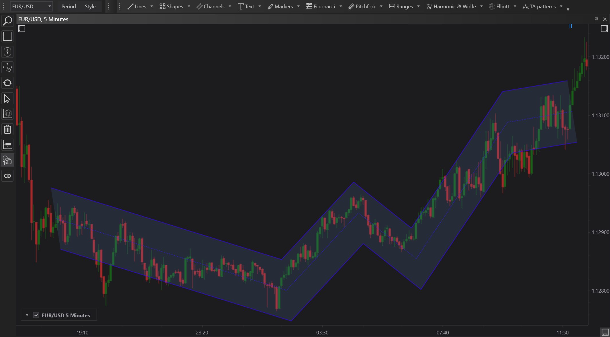Toggle the left panel icon at chart corner
The image size is (610, 337).
coord(22,29)
